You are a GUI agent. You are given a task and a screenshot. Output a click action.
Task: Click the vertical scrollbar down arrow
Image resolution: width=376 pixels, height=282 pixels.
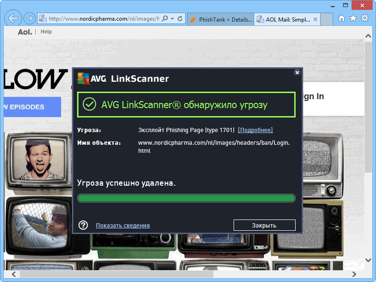pos(368,260)
